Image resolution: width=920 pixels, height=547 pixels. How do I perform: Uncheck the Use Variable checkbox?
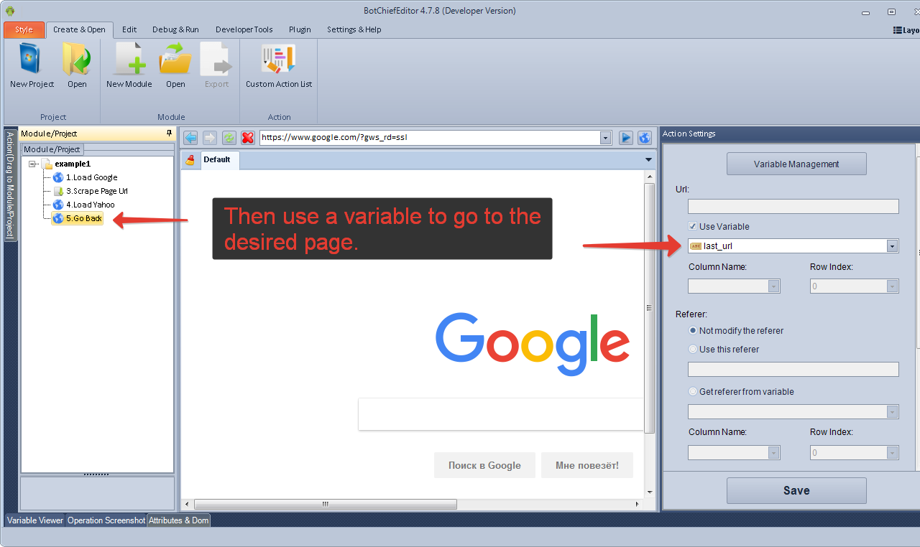pyautogui.click(x=693, y=227)
